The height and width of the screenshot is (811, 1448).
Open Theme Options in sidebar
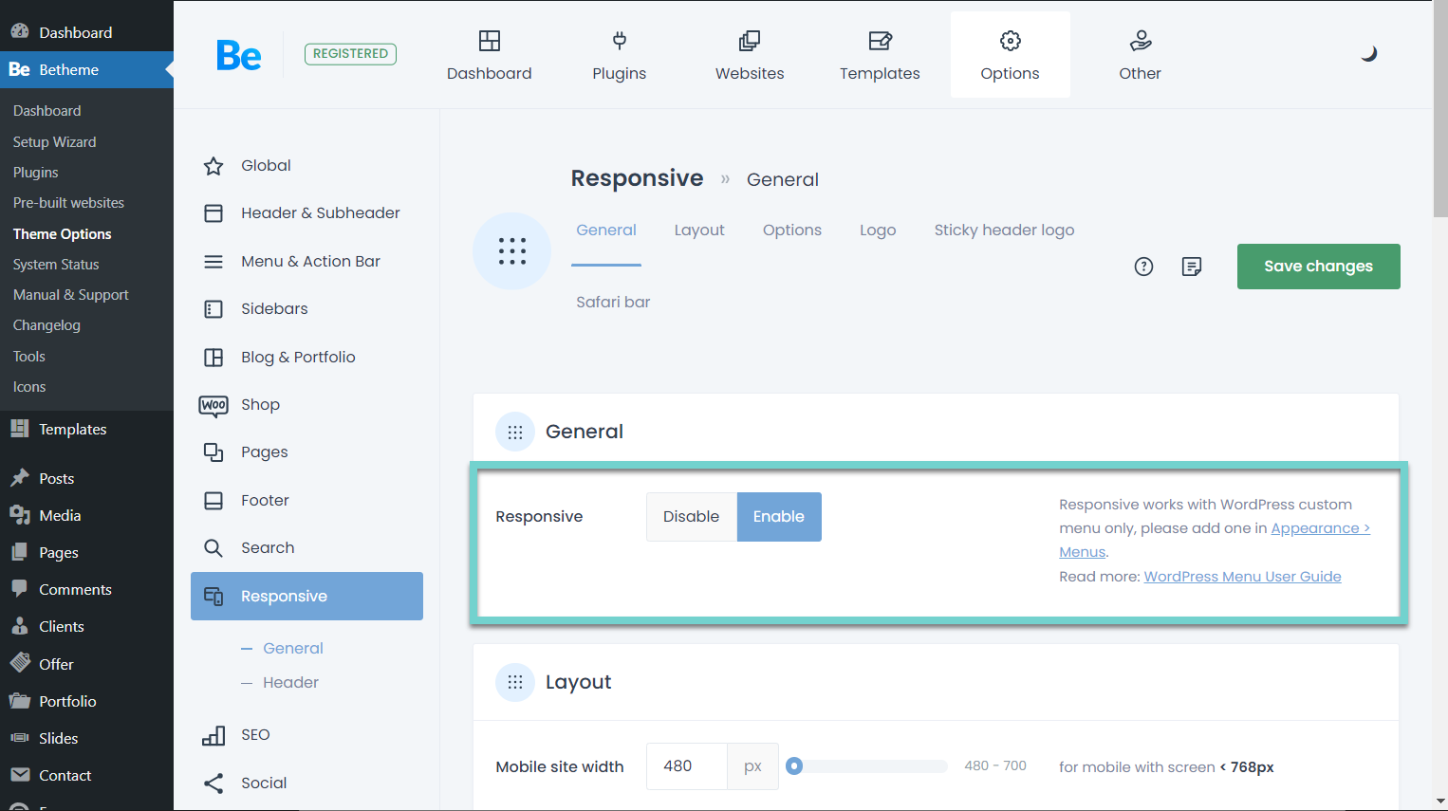63,234
